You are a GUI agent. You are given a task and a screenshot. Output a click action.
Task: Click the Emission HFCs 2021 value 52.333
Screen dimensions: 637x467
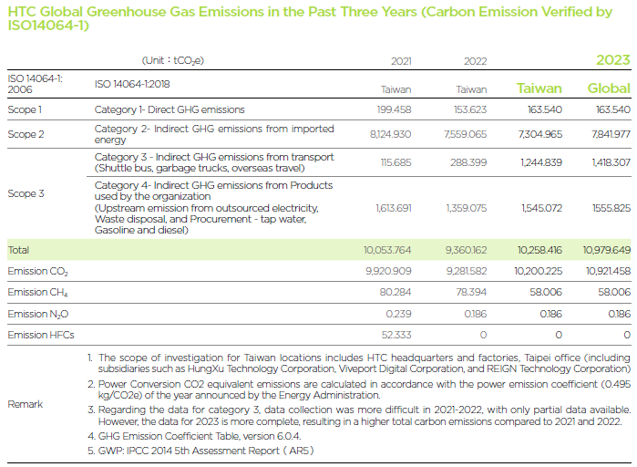point(396,336)
